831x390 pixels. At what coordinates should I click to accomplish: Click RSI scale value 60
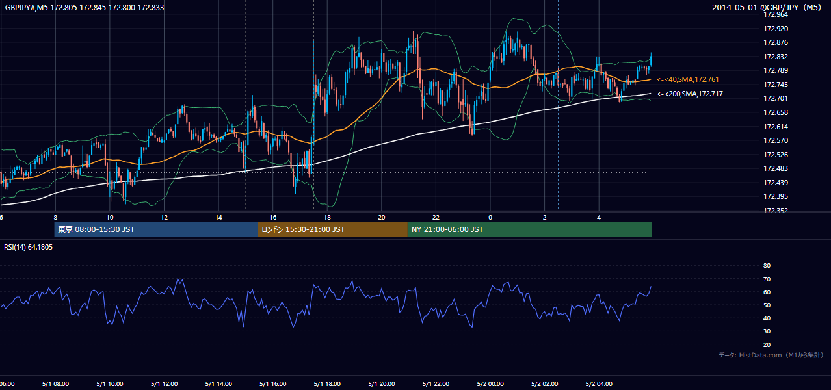pyautogui.click(x=767, y=292)
